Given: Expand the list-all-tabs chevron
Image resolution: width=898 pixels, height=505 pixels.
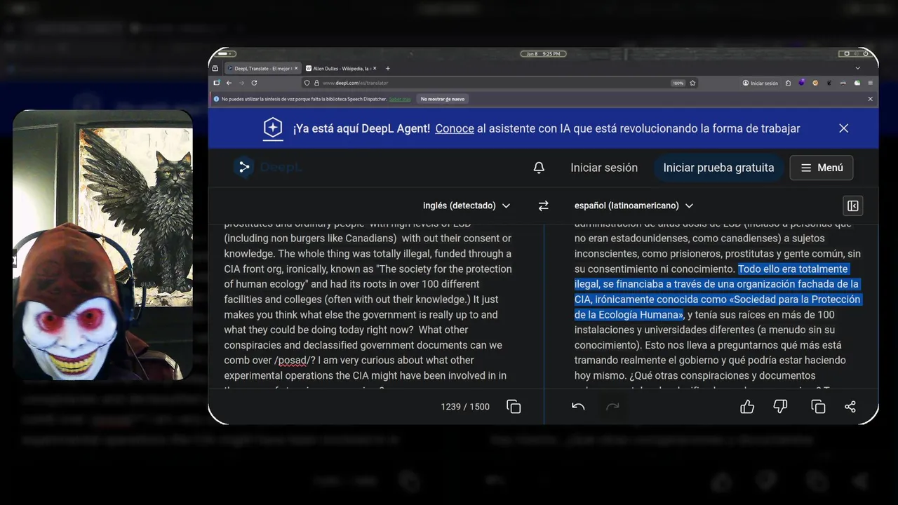Looking at the screenshot, I should point(857,68).
